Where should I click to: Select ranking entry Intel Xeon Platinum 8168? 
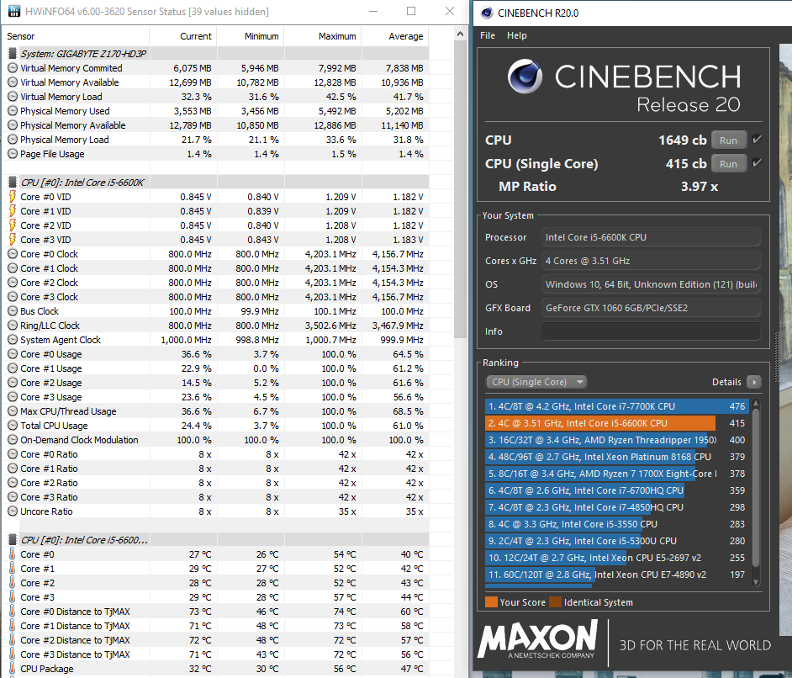point(617,457)
